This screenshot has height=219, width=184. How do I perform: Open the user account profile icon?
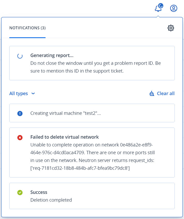[x=174, y=8]
